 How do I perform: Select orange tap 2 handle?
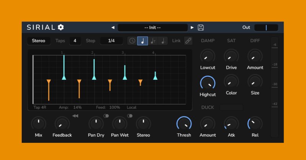(x=79, y=81)
